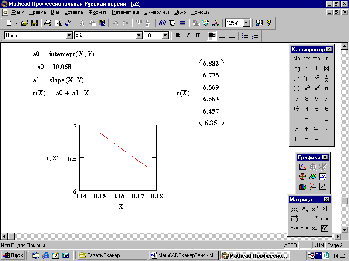Click the En language indicator in tray
The height and width of the screenshot is (261, 349).
318,255
